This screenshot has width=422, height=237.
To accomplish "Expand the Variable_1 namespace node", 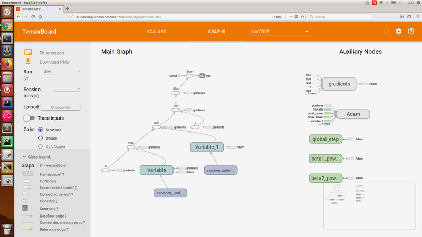I will click(207, 147).
